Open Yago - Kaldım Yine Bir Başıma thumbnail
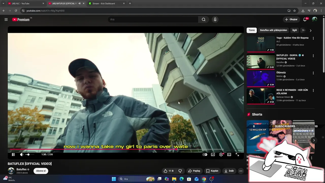 tap(261, 44)
